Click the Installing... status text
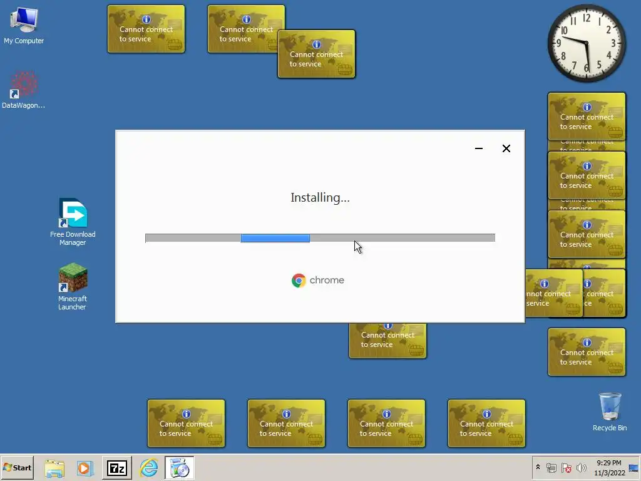Viewport: 641px width, 481px height. pyautogui.click(x=320, y=197)
